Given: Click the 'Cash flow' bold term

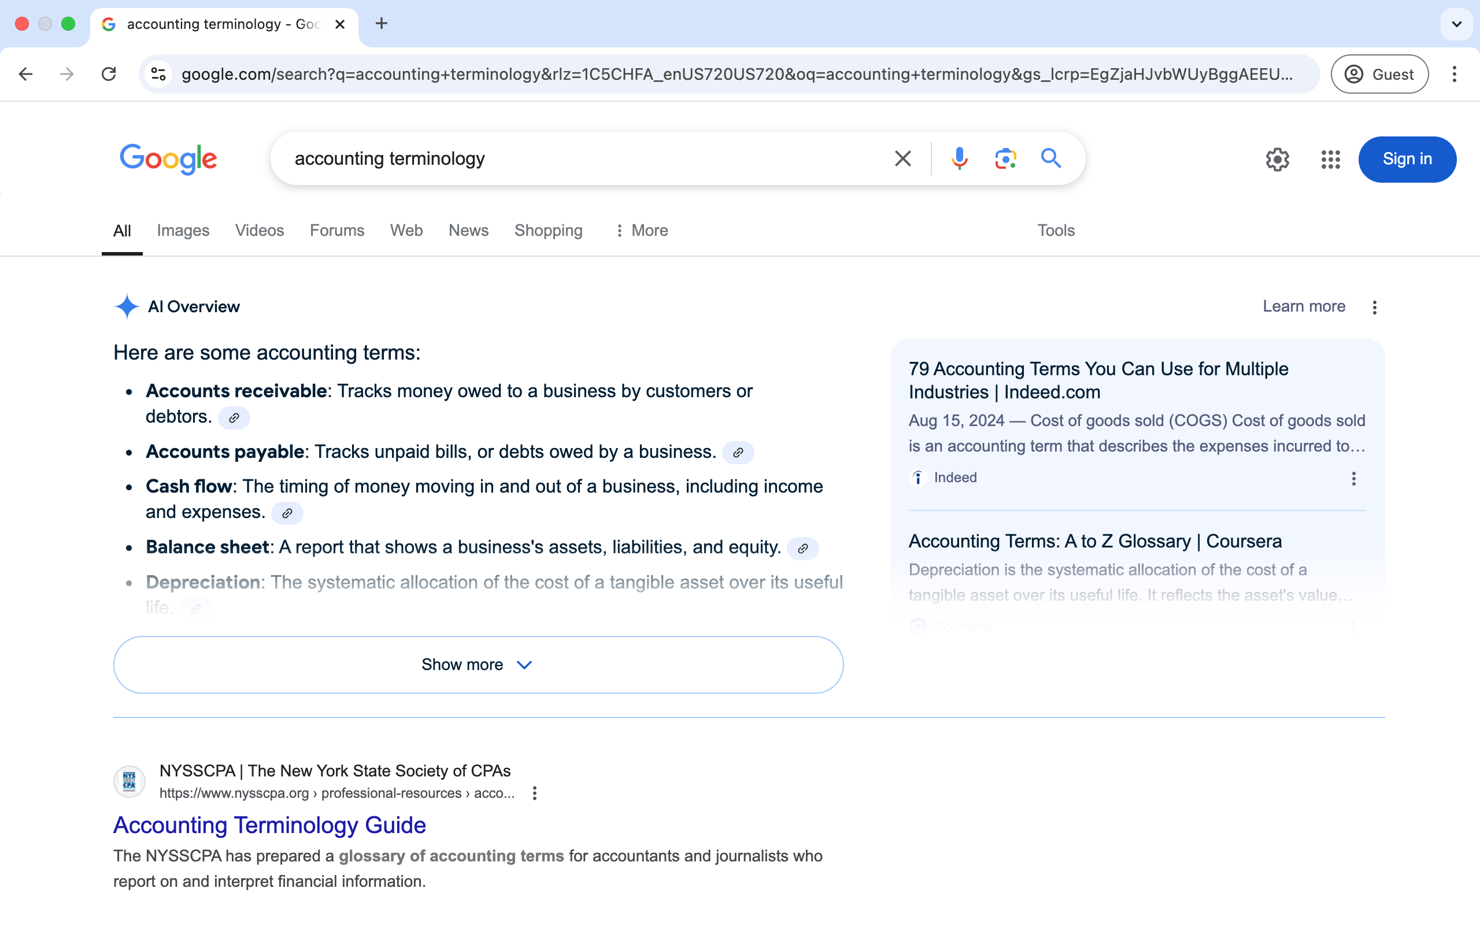Looking at the screenshot, I should [188, 486].
